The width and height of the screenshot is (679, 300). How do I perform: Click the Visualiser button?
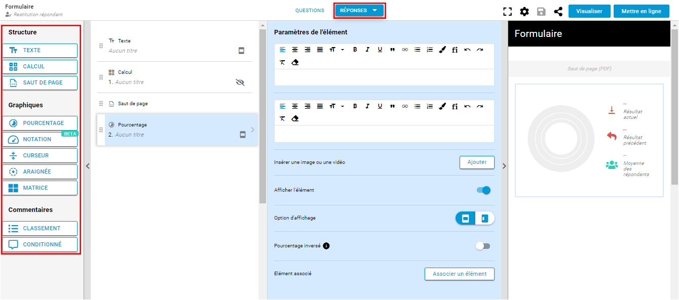click(589, 11)
